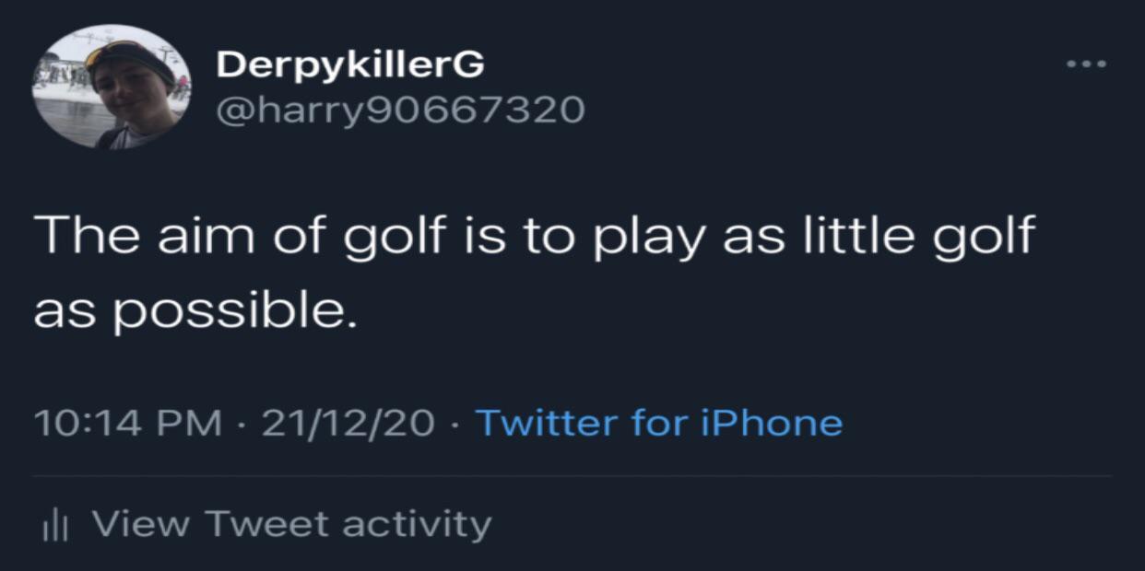Open the three-dot more options menu

(1085, 64)
